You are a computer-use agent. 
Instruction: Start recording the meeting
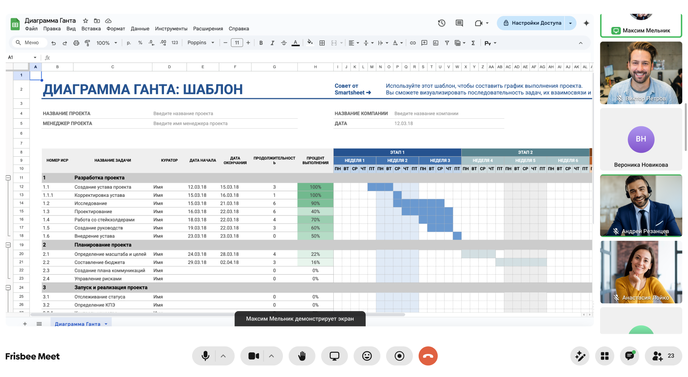399,356
